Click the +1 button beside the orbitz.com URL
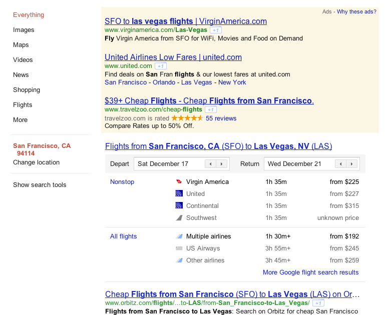The width and height of the screenshot is (390, 315). 318,303
